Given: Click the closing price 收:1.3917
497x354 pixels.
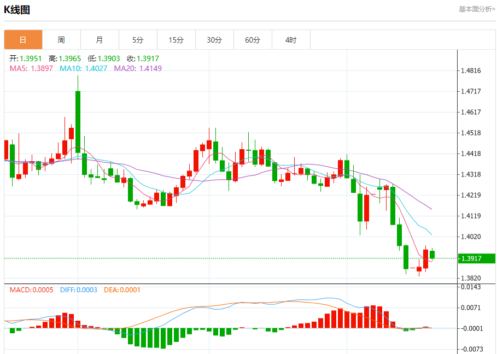Looking at the screenshot, I should click(143, 58).
